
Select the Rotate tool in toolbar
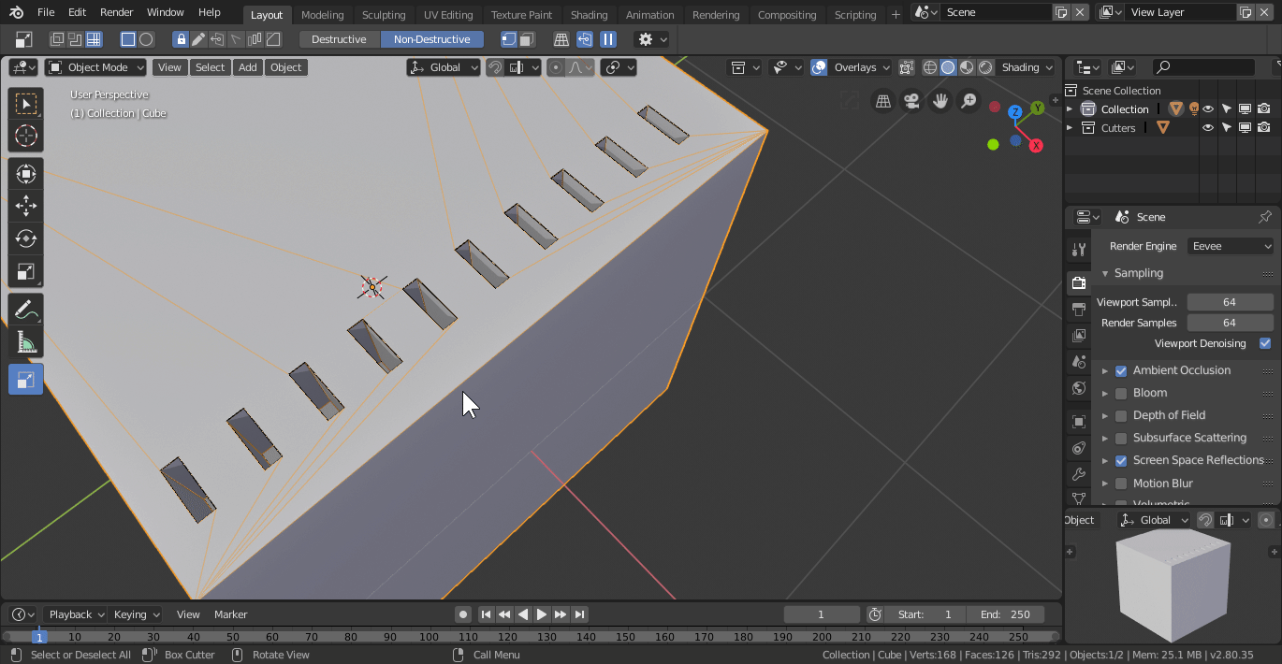[26, 238]
